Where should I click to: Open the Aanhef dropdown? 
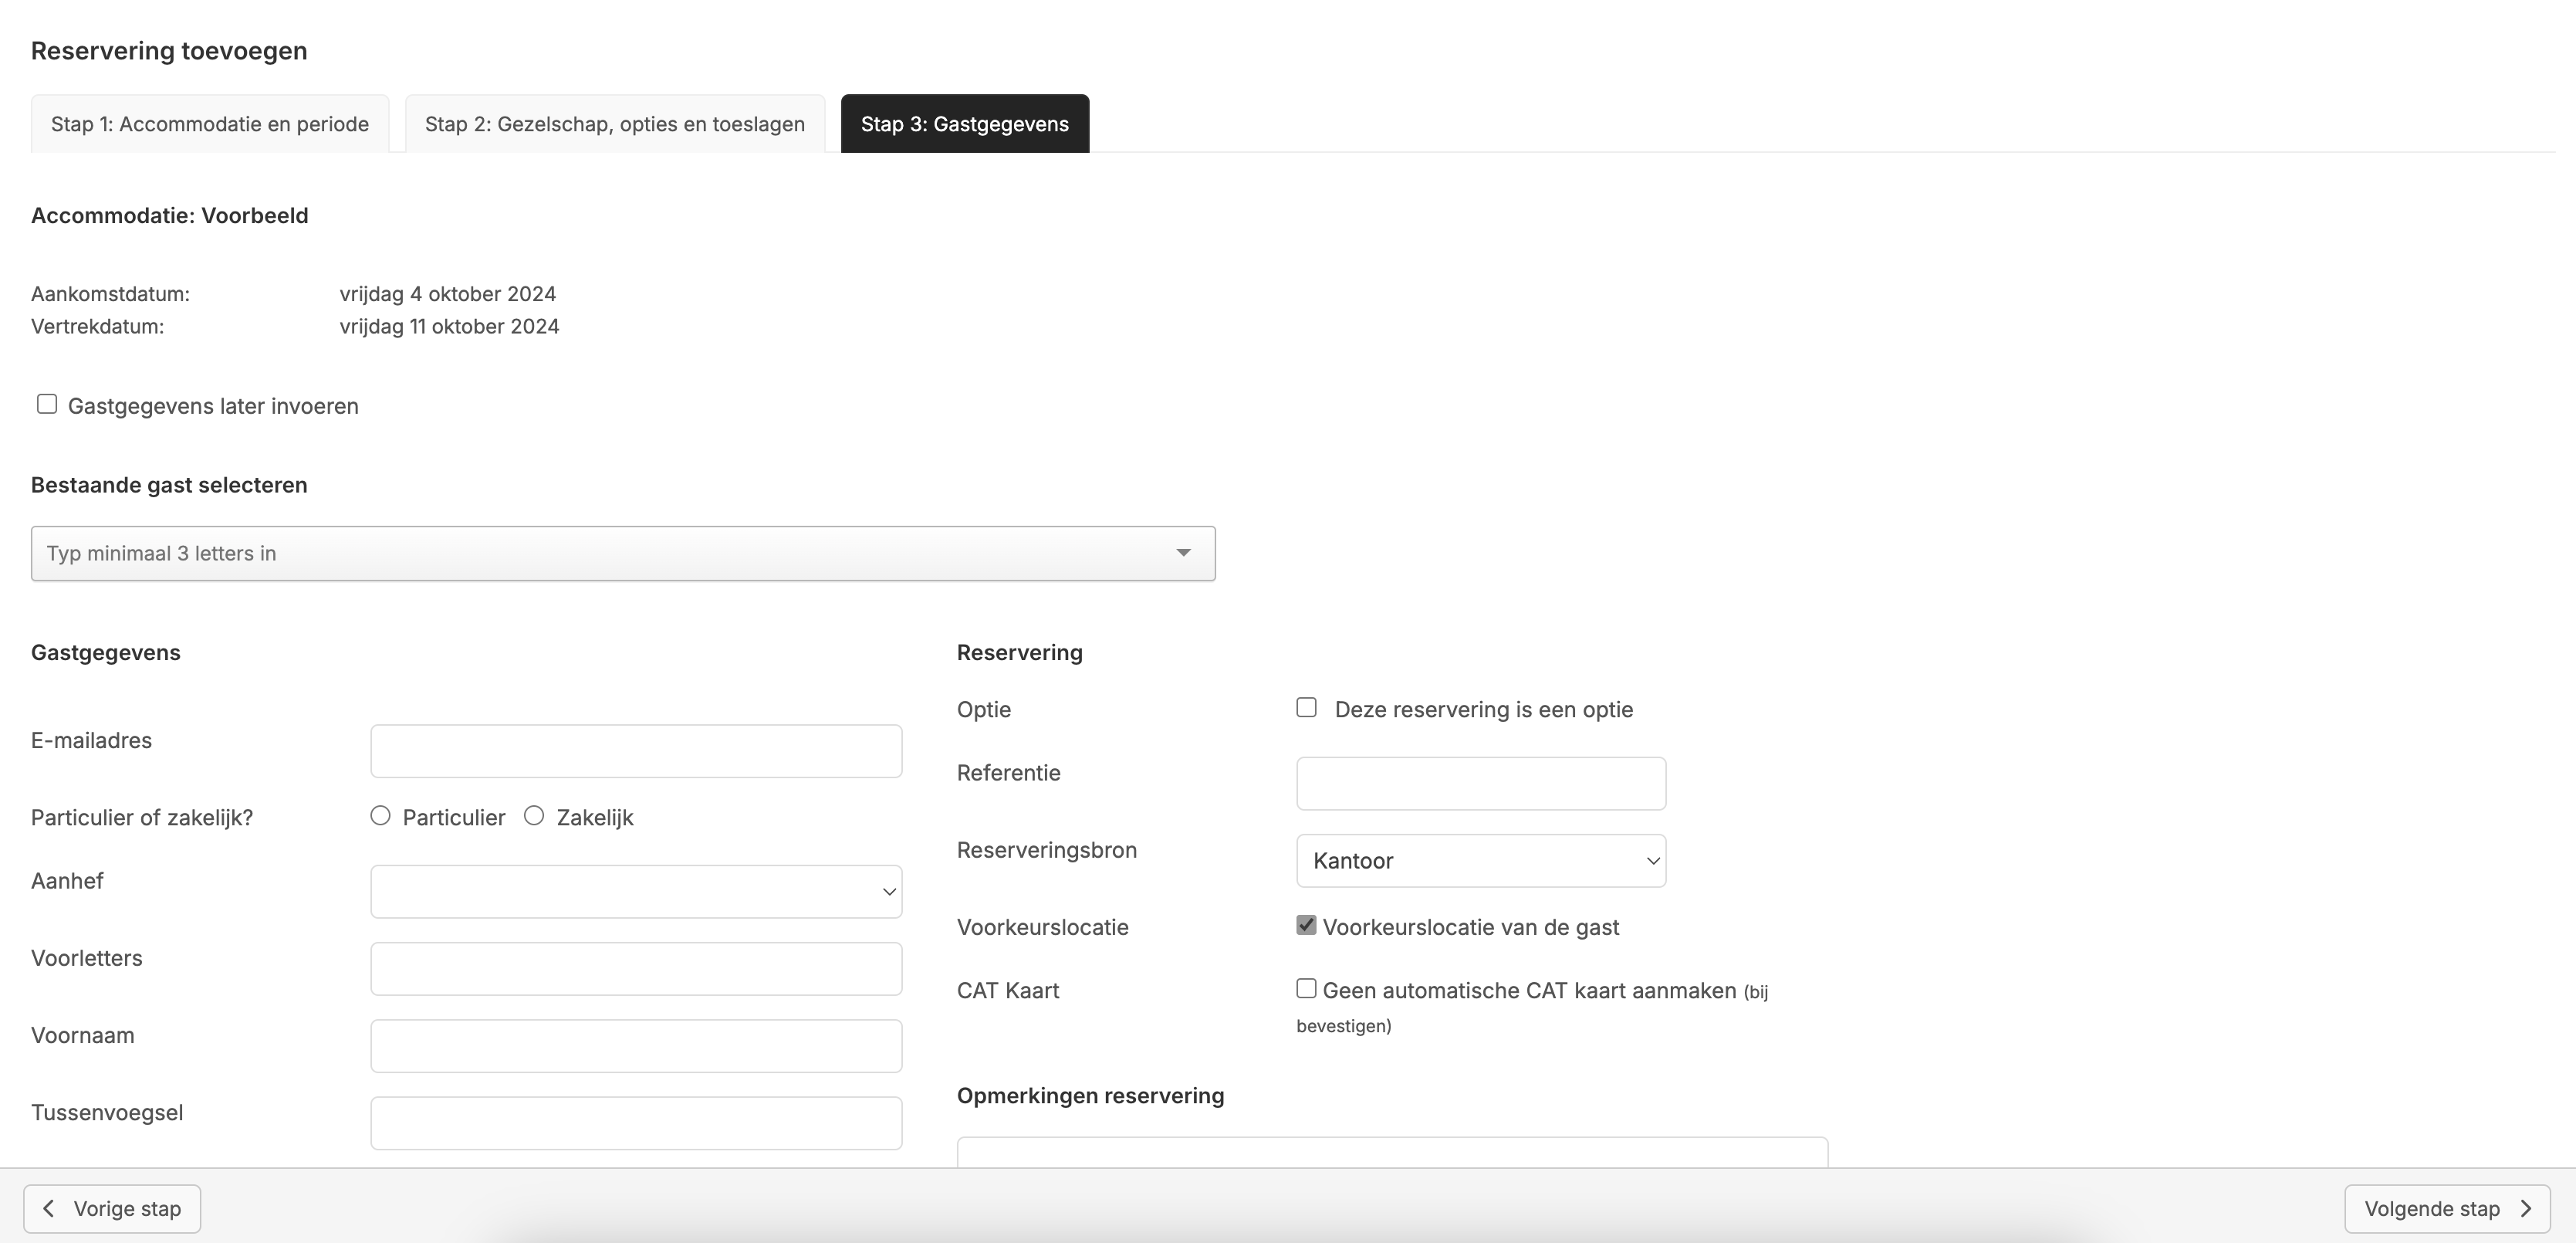636,892
